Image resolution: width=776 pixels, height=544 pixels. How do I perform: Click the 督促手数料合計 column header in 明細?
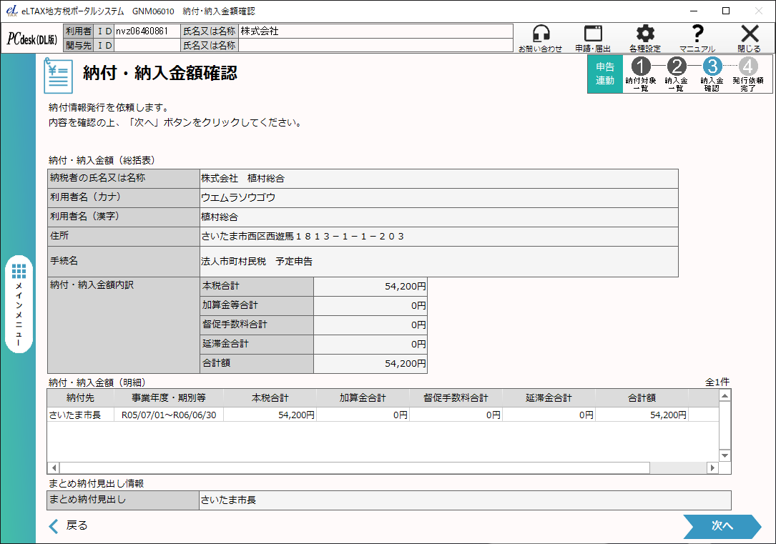coord(456,397)
